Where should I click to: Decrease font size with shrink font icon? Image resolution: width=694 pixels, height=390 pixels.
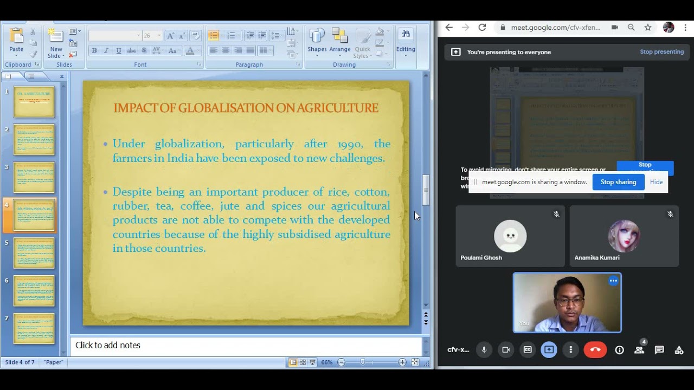coord(182,36)
